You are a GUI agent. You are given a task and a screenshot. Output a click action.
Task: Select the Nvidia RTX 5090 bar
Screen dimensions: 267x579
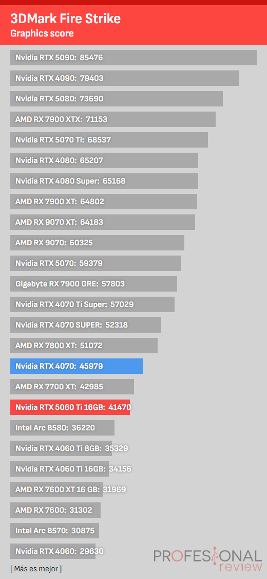click(x=133, y=58)
